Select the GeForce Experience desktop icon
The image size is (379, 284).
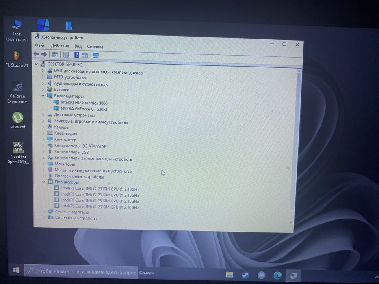tap(17, 93)
